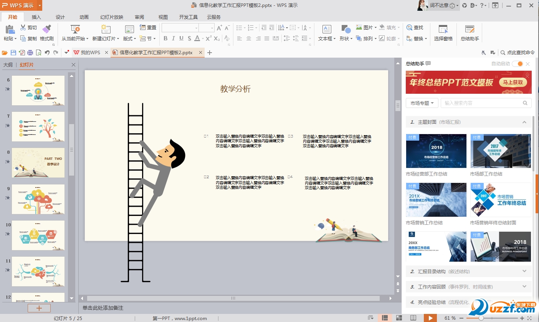
Task: Toggle Underline formatting
Action: (181, 38)
